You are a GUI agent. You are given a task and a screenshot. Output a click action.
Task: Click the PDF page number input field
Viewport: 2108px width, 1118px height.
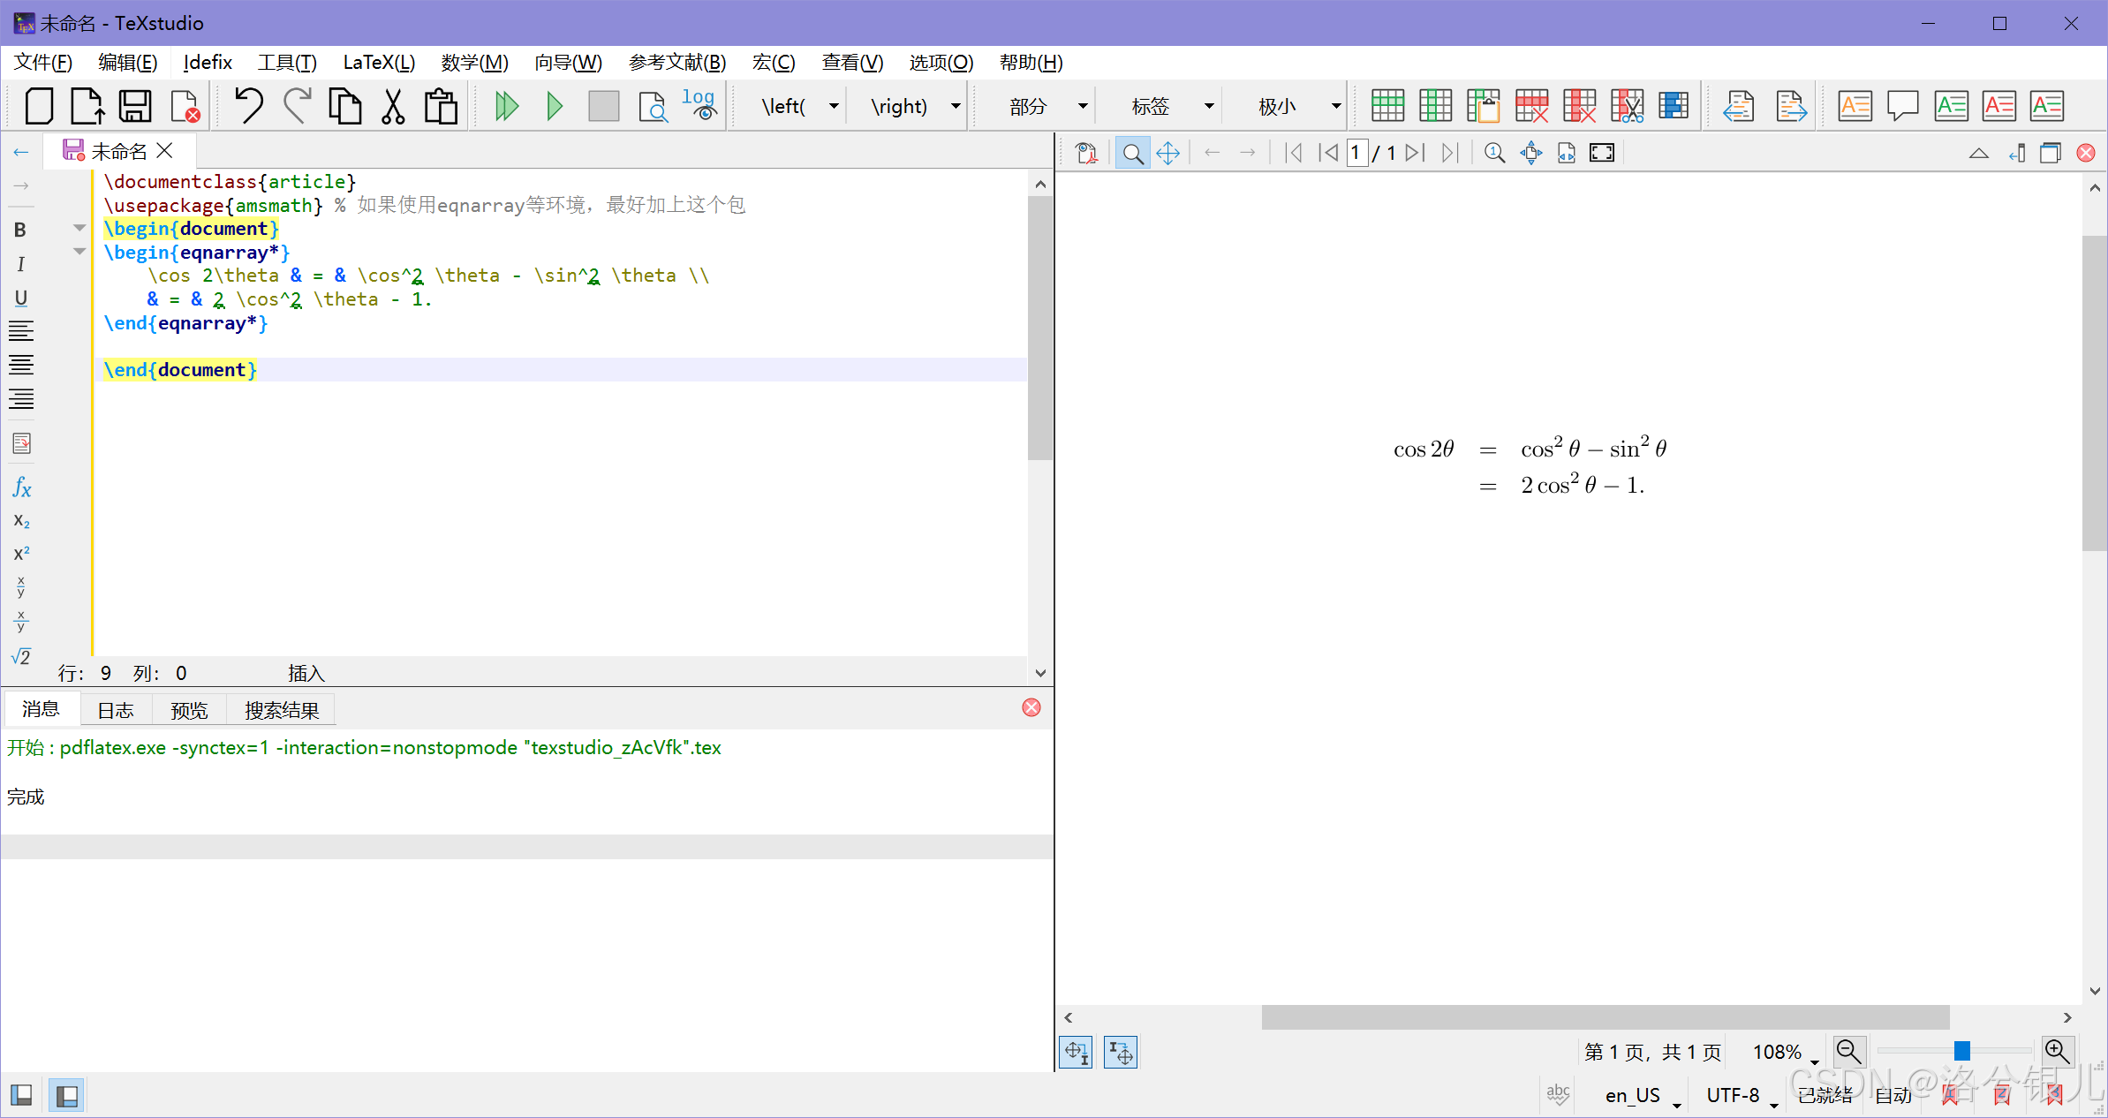click(1357, 153)
